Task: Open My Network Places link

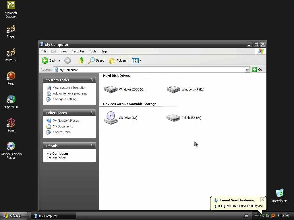Action: 66,121
